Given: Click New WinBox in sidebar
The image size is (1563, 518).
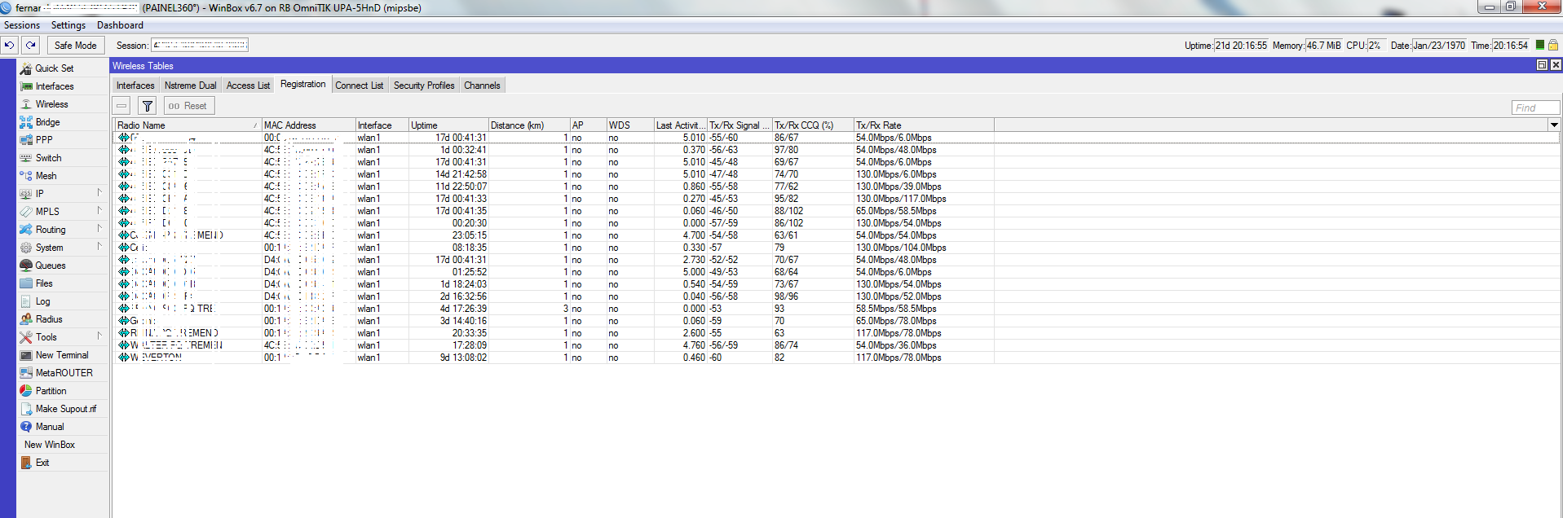Looking at the screenshot, I should (x=50, y=445).
